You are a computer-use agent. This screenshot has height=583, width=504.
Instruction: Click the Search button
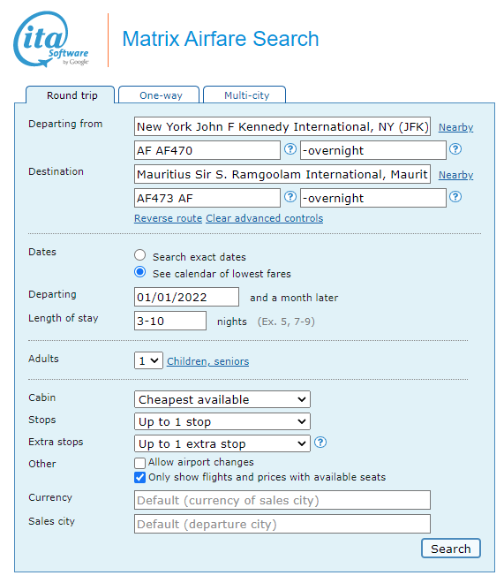(x=451, y=549)
